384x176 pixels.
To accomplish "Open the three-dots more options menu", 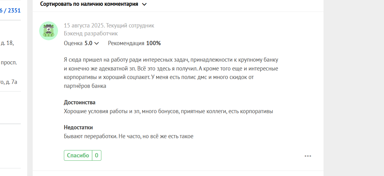I will tap(308, 156).
